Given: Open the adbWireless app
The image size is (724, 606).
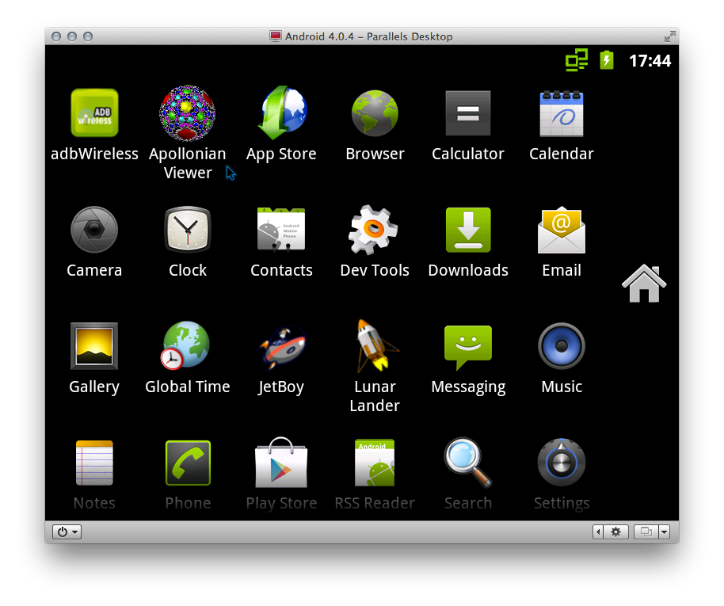Looking at the screenshot, I should click(x=94, y=113).
